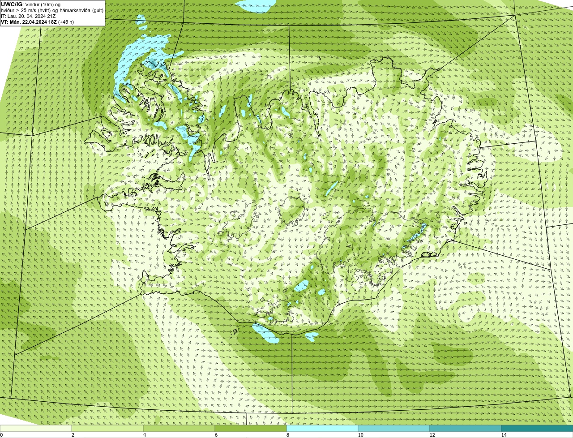Click the "8" scale label
Viewport: 573px width, 438px height.
(287, 435)
